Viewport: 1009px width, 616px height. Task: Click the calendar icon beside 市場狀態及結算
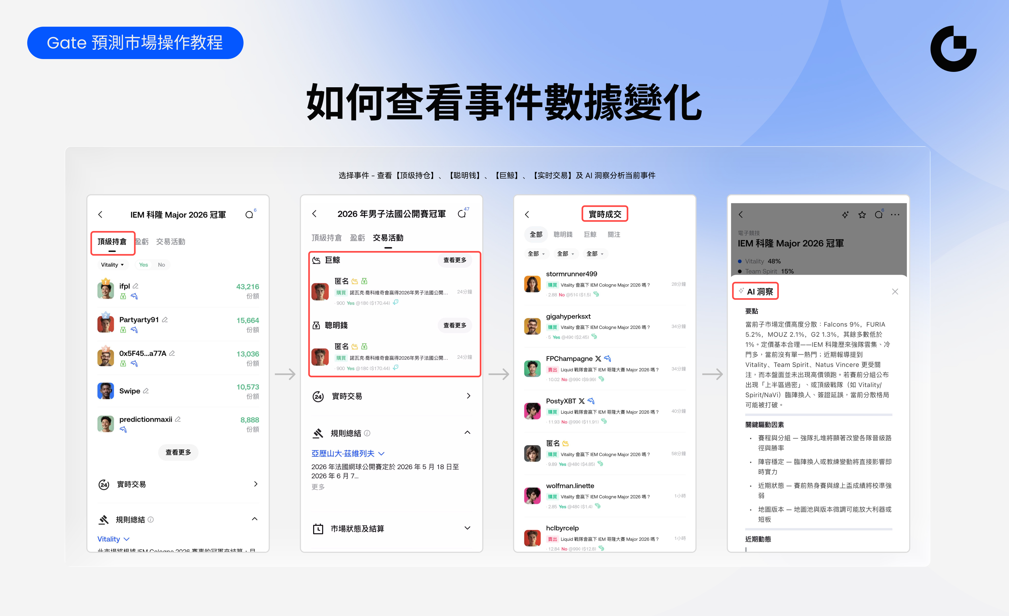pyautogui.click(x=318, y=529)
